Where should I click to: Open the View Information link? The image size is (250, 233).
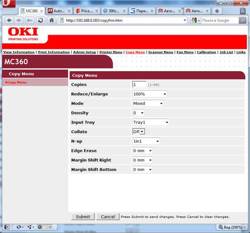19,52
